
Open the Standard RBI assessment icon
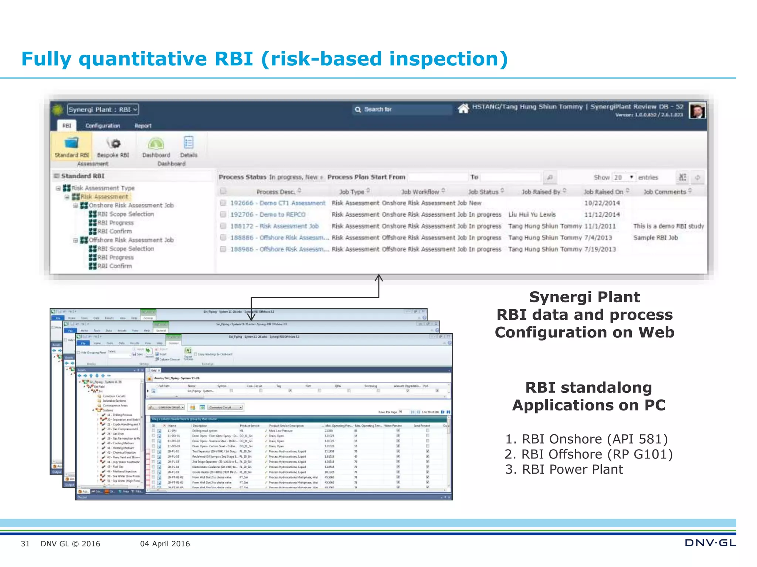[71, 143]
